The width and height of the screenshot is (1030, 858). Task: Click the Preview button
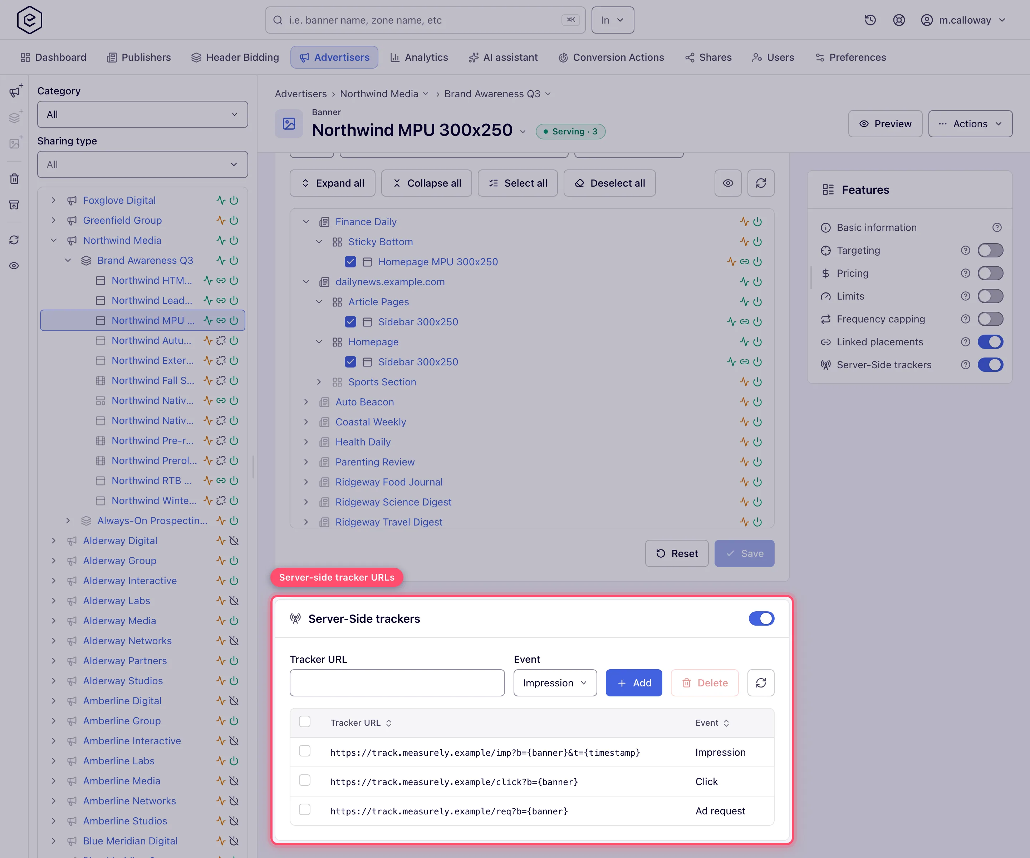click(885, 124)
